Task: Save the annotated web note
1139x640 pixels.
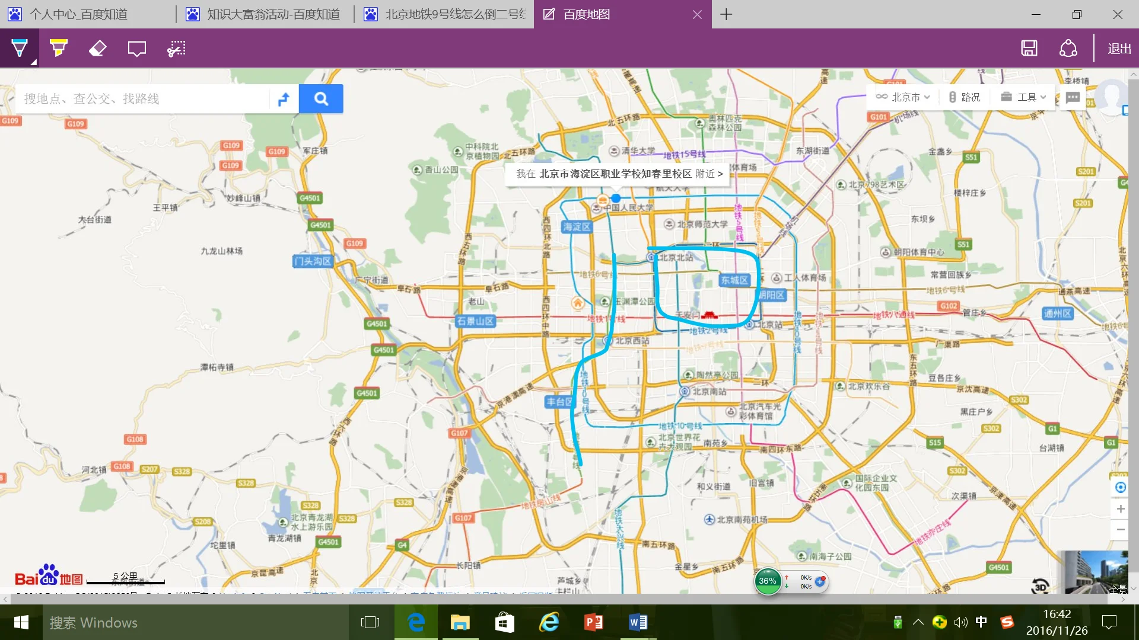Action: (1029, 48)
